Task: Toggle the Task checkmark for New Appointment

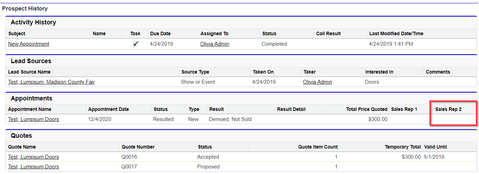Action: [135, 44]
